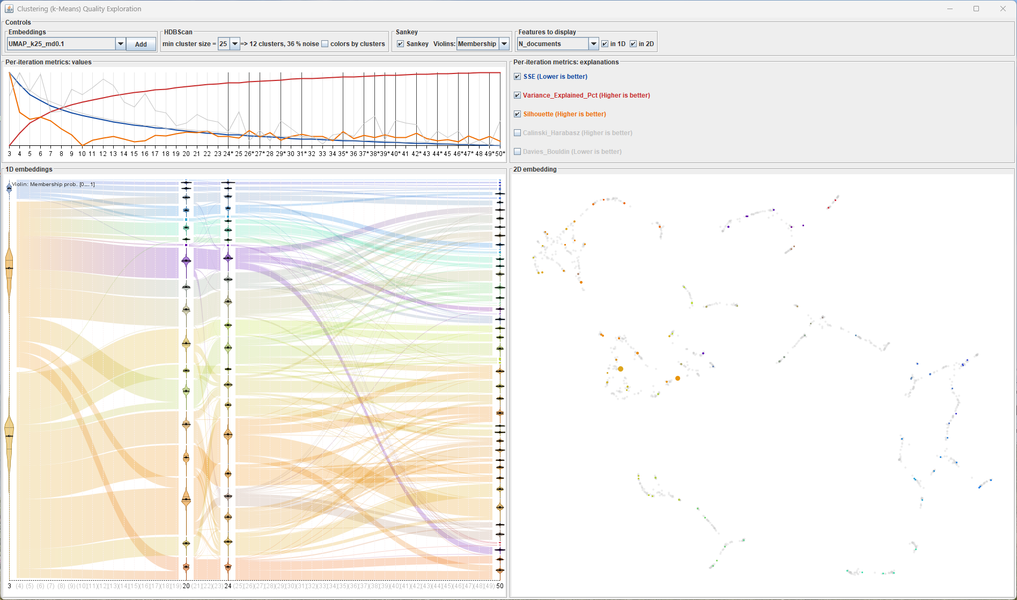Uncheck the SSE metric checkbox

[518, 77]
